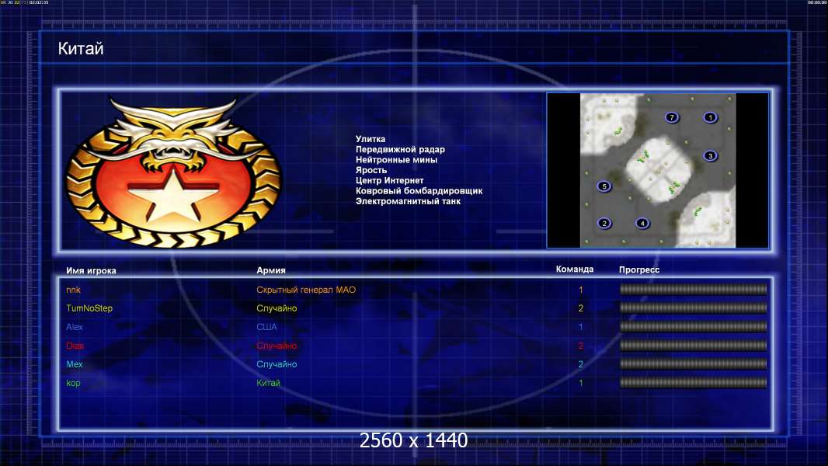
Task: Click the Прогресс column header
Action: point(639,270)
